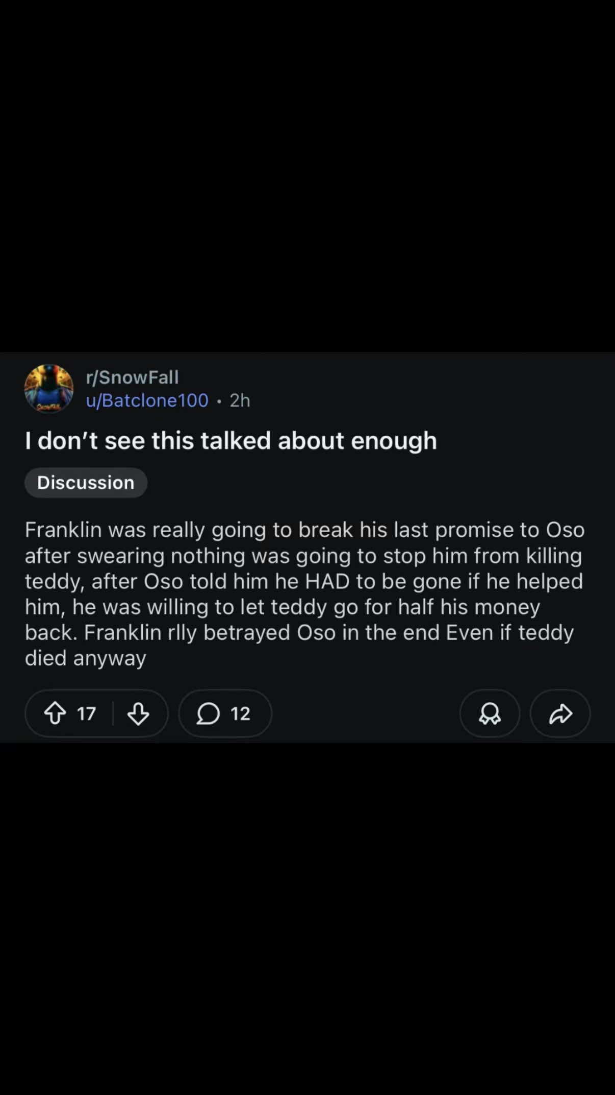Viewport: 615px width, 1095px height.
Task: Tap the share arrow icon
Action: (560, 713)
